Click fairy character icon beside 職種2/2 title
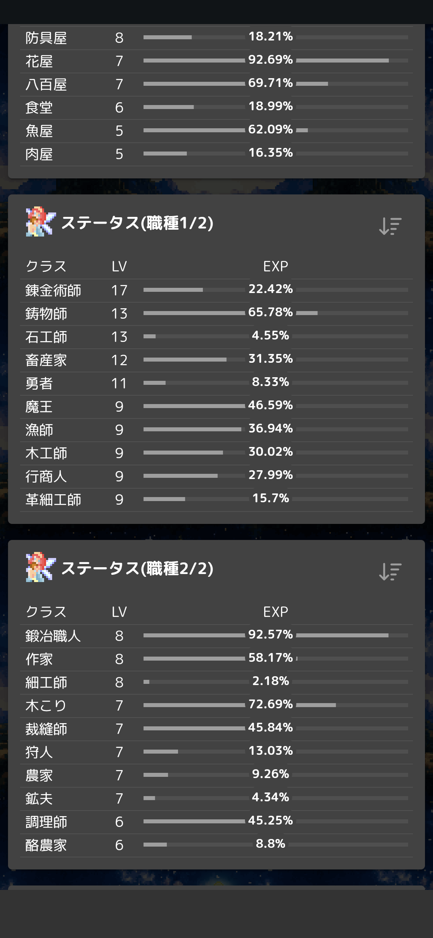 (x=40, y=568)
